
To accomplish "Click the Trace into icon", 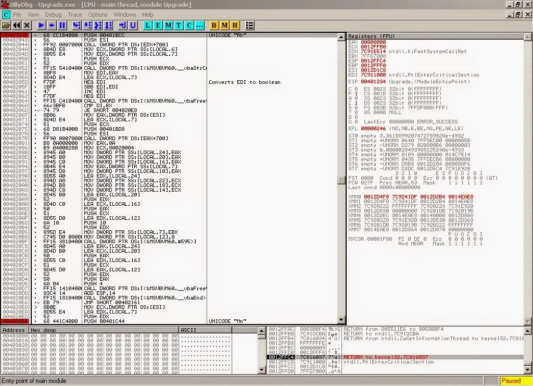I will click(98, 26).
